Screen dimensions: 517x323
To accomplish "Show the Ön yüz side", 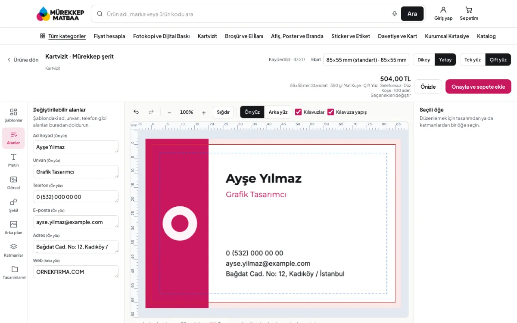I will point(252,112).
